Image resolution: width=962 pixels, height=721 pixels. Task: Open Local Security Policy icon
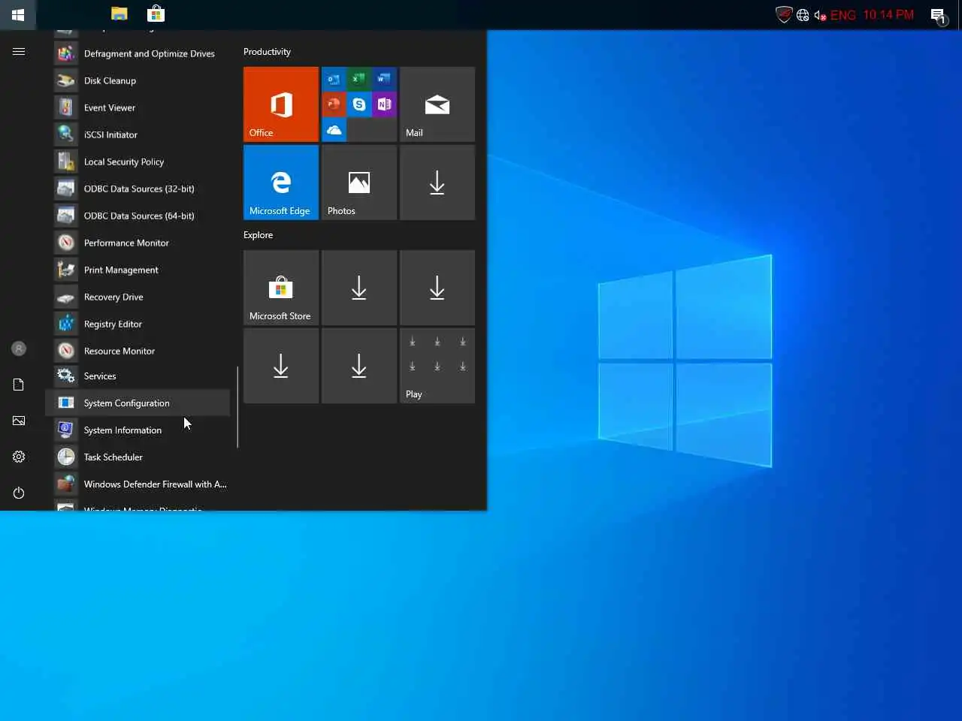66,161
